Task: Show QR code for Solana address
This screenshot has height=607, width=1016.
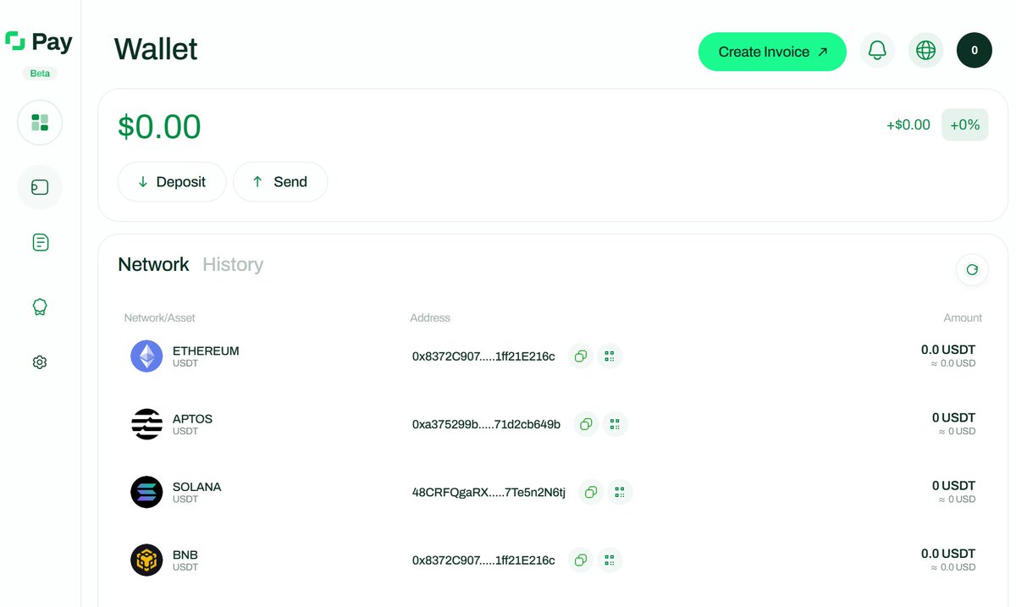Action: (620, 492)
